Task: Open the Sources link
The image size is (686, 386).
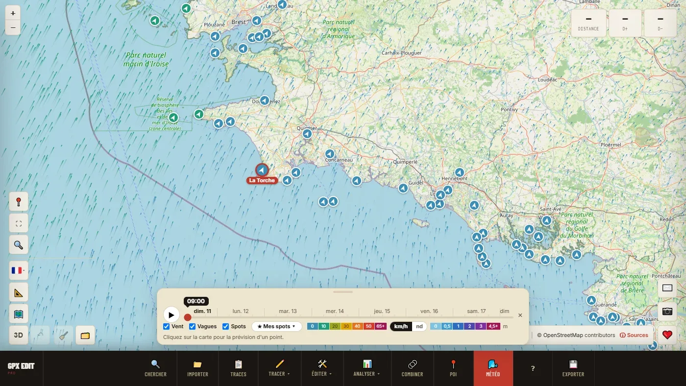Action: (634, 335)
